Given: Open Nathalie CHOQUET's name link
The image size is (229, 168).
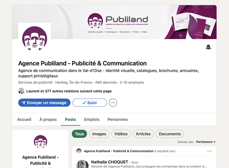Looking at the screenshot, I should [x=110, y=162].
